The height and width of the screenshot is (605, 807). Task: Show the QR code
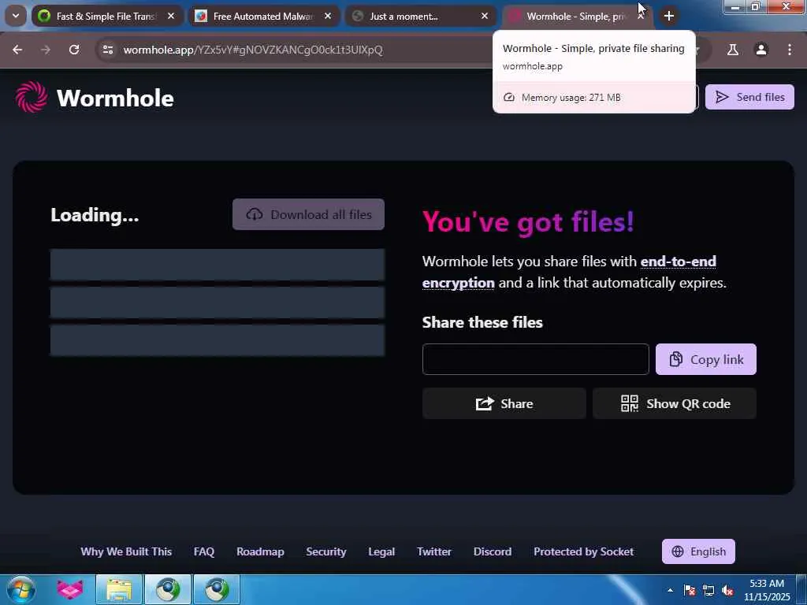pos(675,404)
